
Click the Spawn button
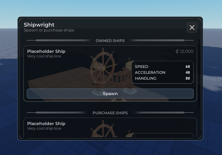(x=110, y=94)
